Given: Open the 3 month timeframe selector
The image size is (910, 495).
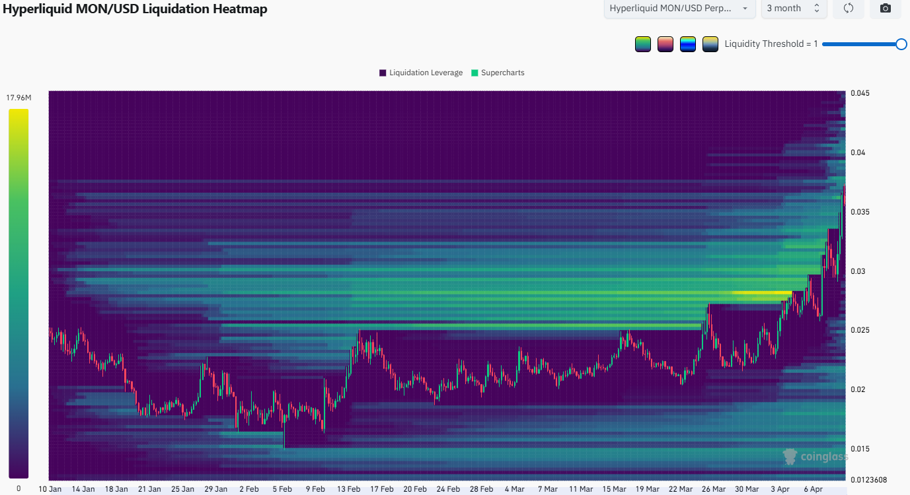Looking at the screenshot, I should [793, 9].
